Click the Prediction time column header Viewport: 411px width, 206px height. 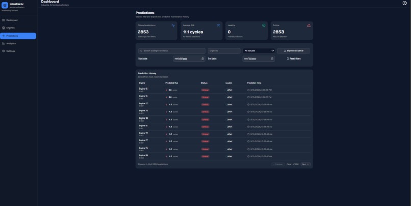click(254, 83)
